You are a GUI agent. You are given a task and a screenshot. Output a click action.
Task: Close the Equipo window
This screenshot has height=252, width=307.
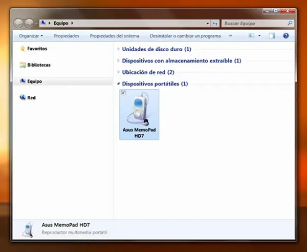click(x=288, y=11)
